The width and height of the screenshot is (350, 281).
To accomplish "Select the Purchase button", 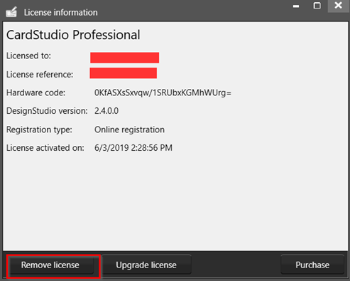I will (312, 265).
